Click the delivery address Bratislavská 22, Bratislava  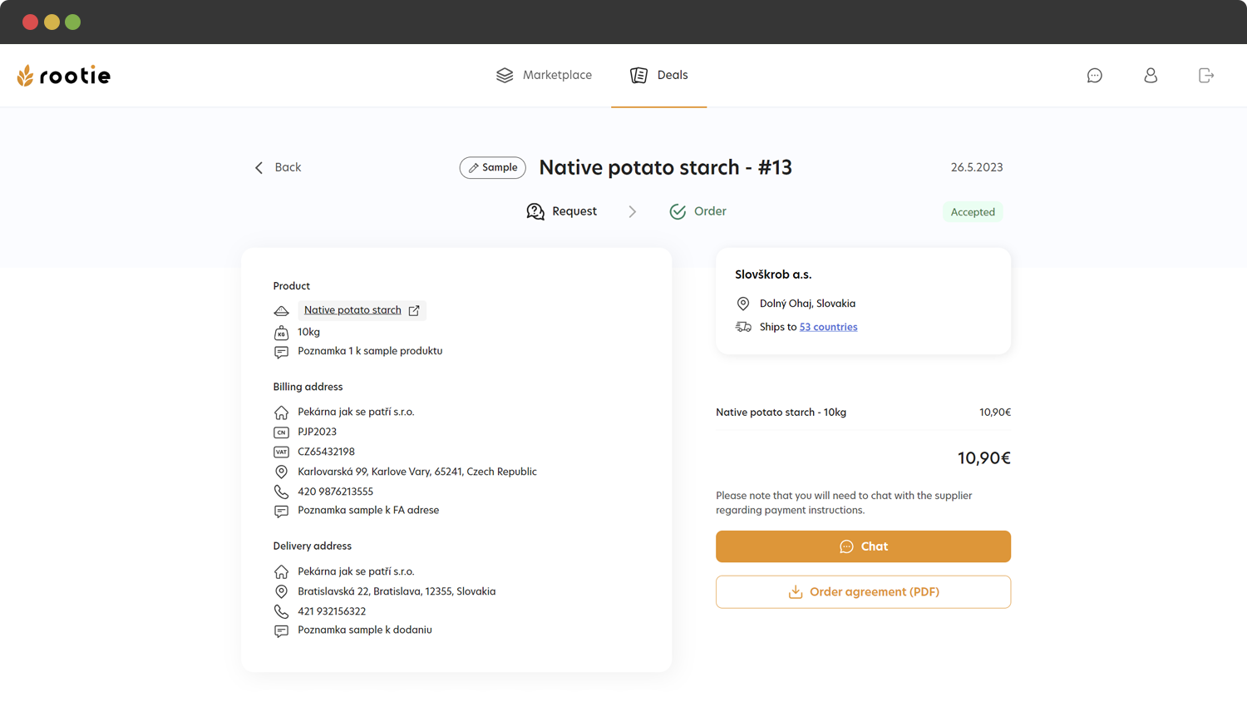(x=397, y=591)
